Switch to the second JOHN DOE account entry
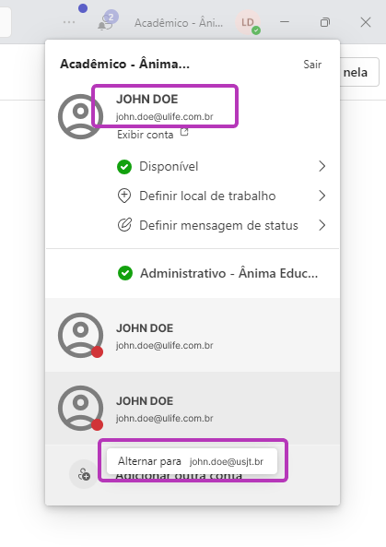Viewport: 386px width, 547px height. 193,335
